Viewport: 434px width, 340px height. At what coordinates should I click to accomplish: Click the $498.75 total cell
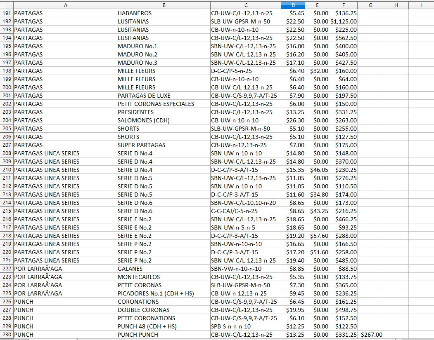point(343,310)
